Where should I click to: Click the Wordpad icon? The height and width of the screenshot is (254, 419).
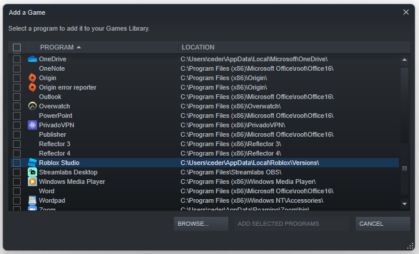32,200
